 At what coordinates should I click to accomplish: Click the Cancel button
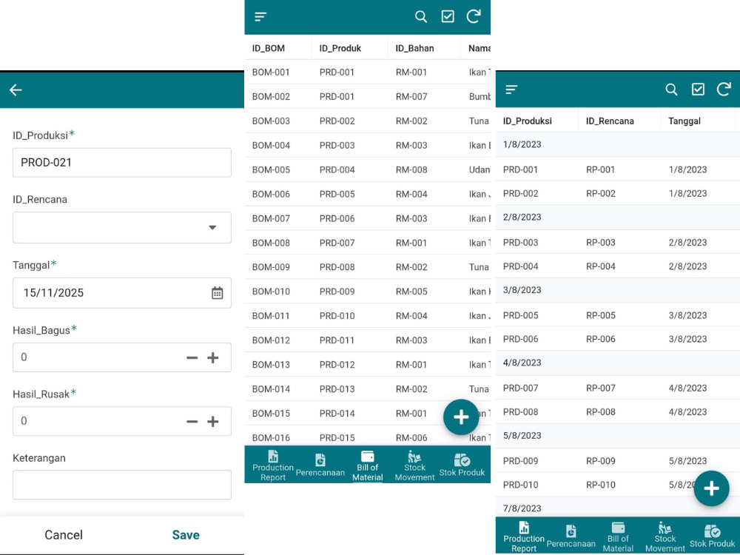click(63, 535)
